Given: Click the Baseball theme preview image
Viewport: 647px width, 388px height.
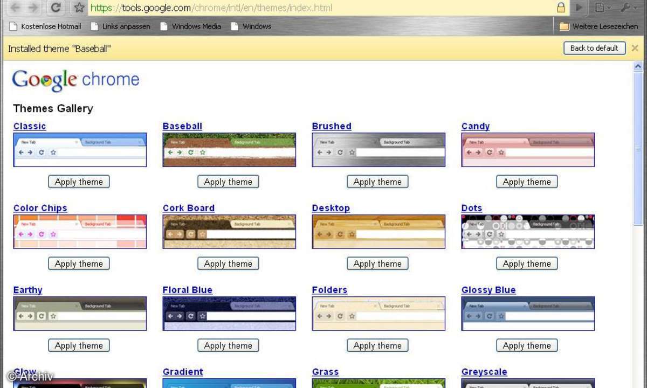Looking at the screenshot, I should (x=229, y=150).
